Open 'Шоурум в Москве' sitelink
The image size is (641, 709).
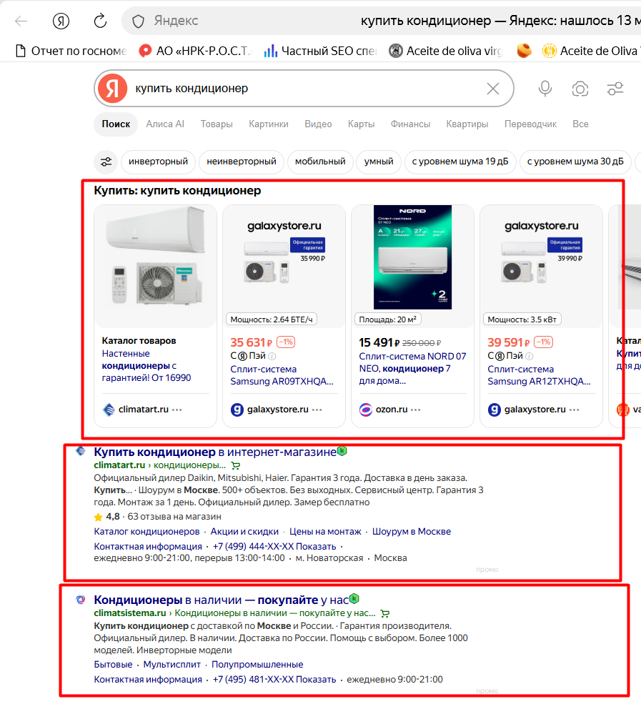[x=412, y=532]
